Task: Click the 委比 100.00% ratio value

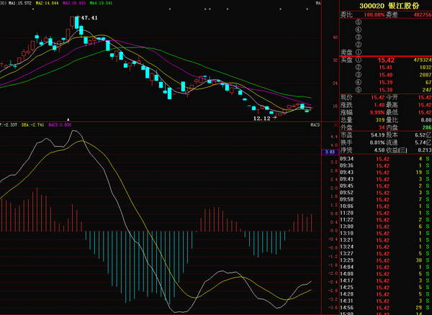Action: pos(374,15)
